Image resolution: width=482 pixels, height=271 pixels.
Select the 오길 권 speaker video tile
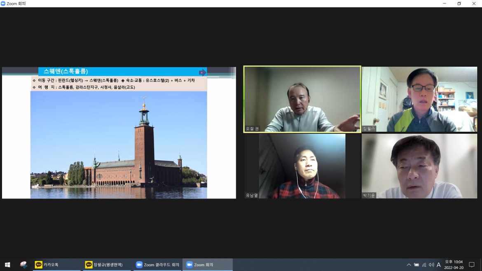[302, 99]
